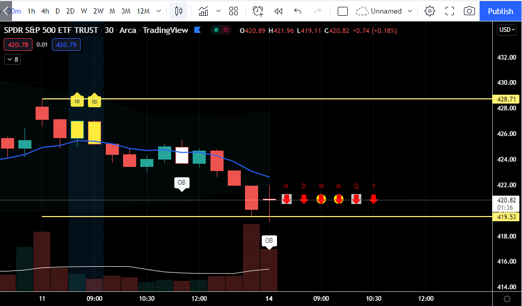Click the 09:00 time label after 11
Screen dimensions: 522x306
pyautogui.click(x=95, y=298)
